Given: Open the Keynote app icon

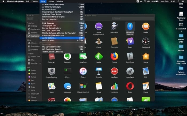Looking at the screenshot, I should (99, 71).
